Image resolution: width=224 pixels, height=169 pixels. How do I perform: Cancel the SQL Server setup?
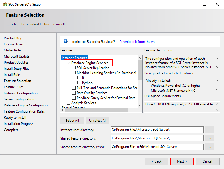(x=207, y=161)
